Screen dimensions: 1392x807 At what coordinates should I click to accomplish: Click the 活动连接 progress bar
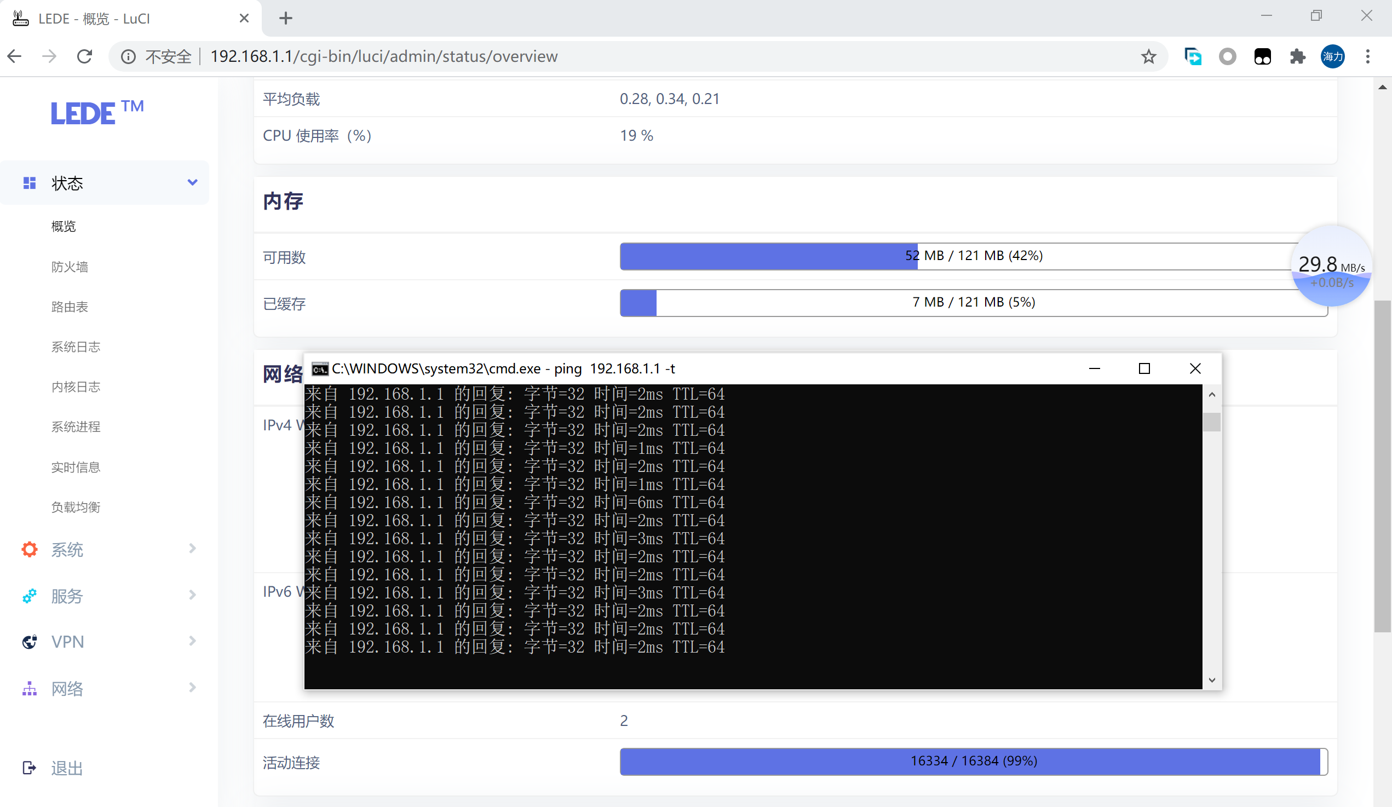973,761
